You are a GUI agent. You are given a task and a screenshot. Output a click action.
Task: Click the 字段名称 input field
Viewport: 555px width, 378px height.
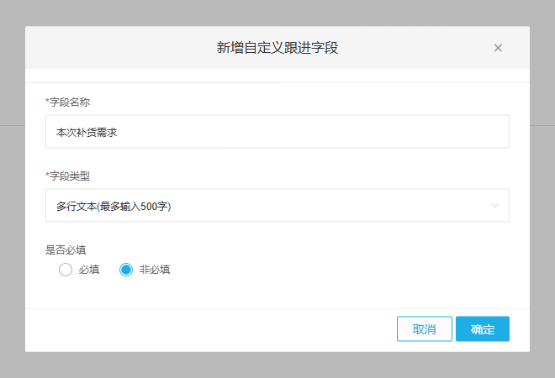[x=277, y=131]
